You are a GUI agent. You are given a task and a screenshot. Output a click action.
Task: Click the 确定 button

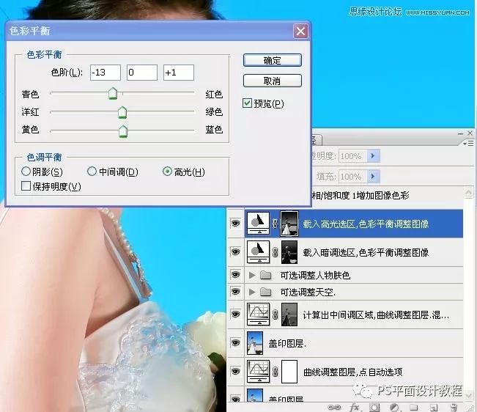[273, 60]
